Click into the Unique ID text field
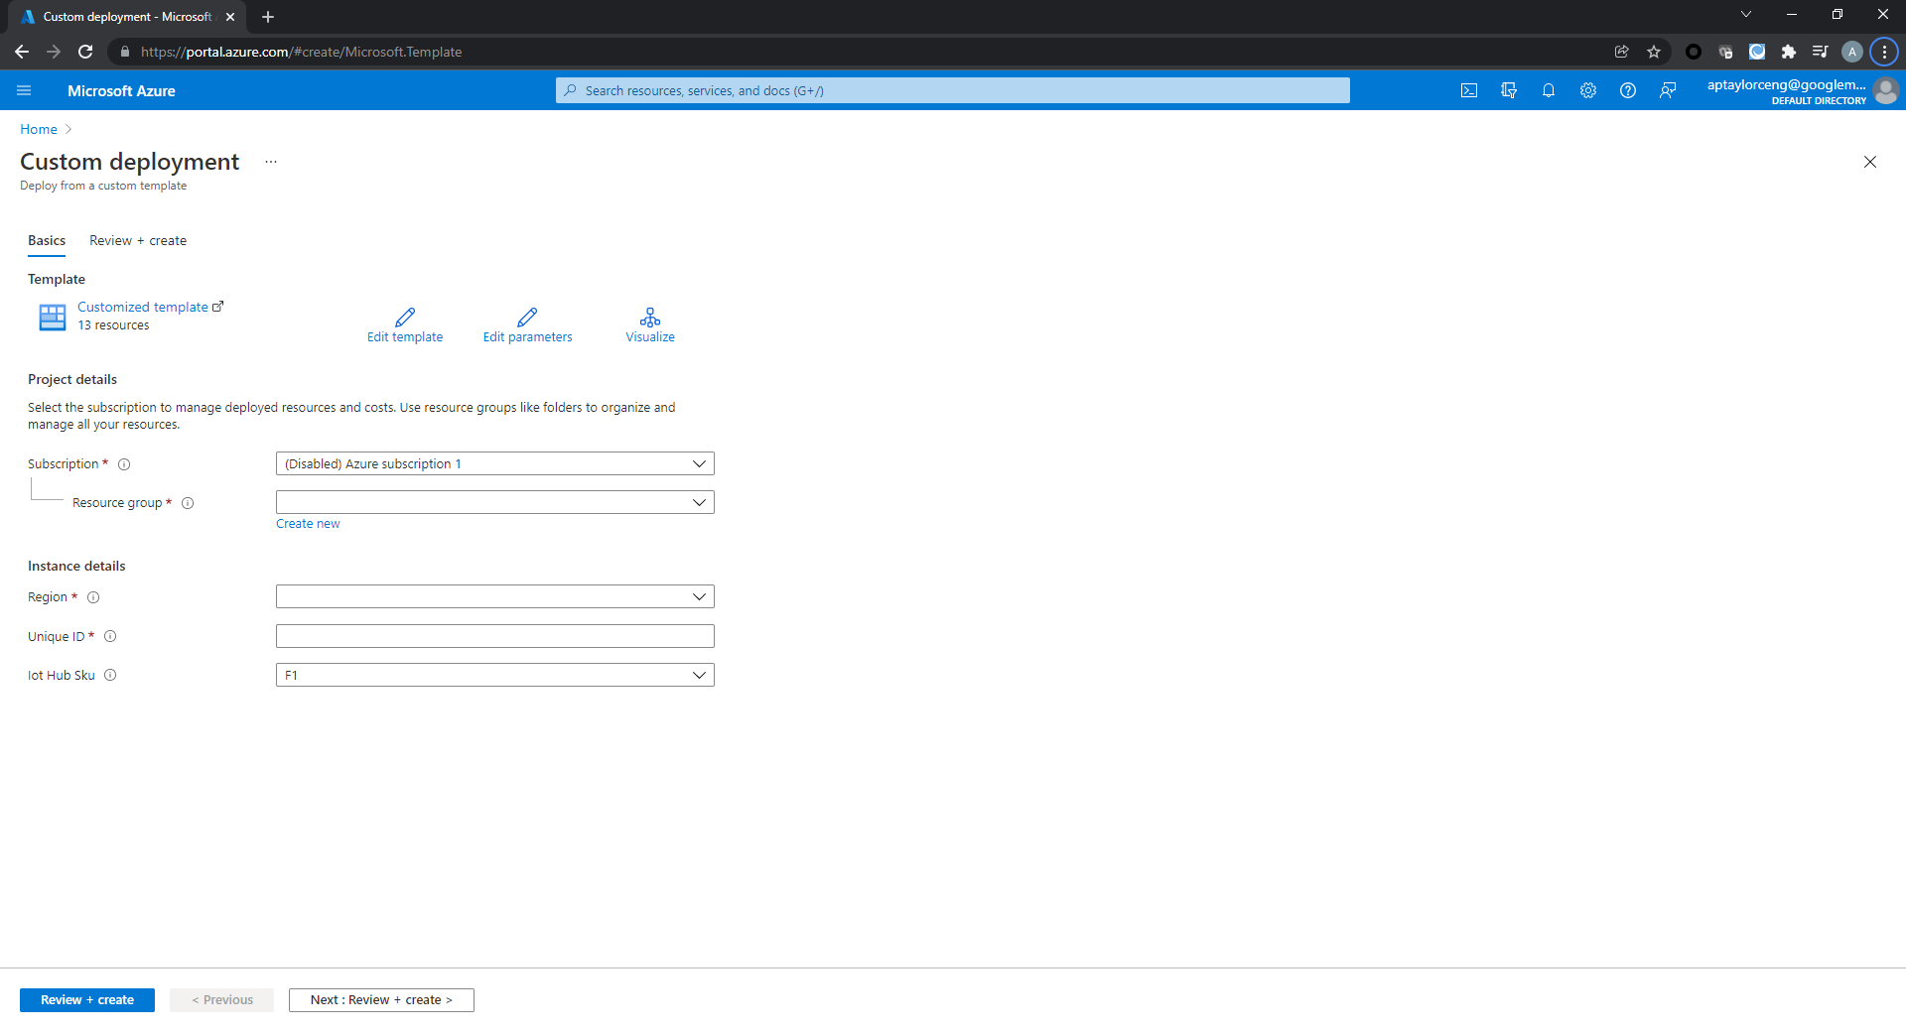1906x1032 pixels. pyautogui.click(x=494, y=636)
